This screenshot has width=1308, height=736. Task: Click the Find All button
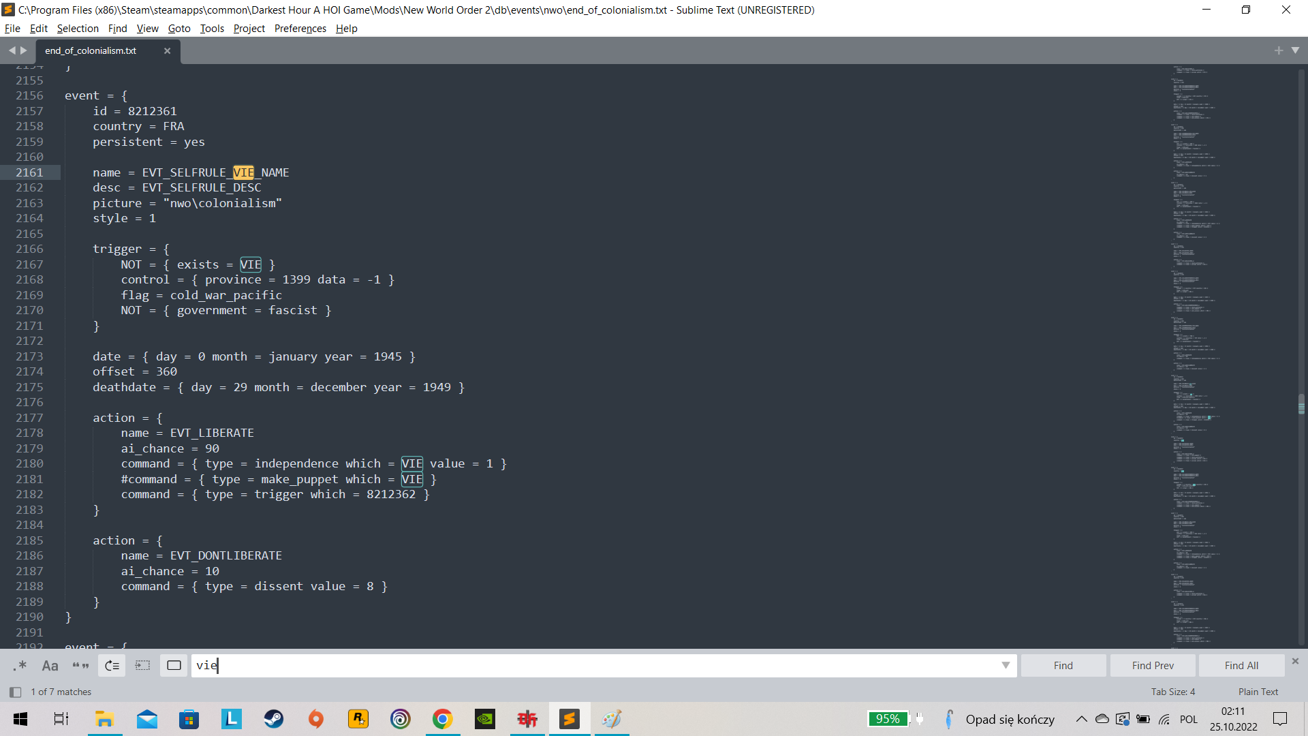(1241, 666)
